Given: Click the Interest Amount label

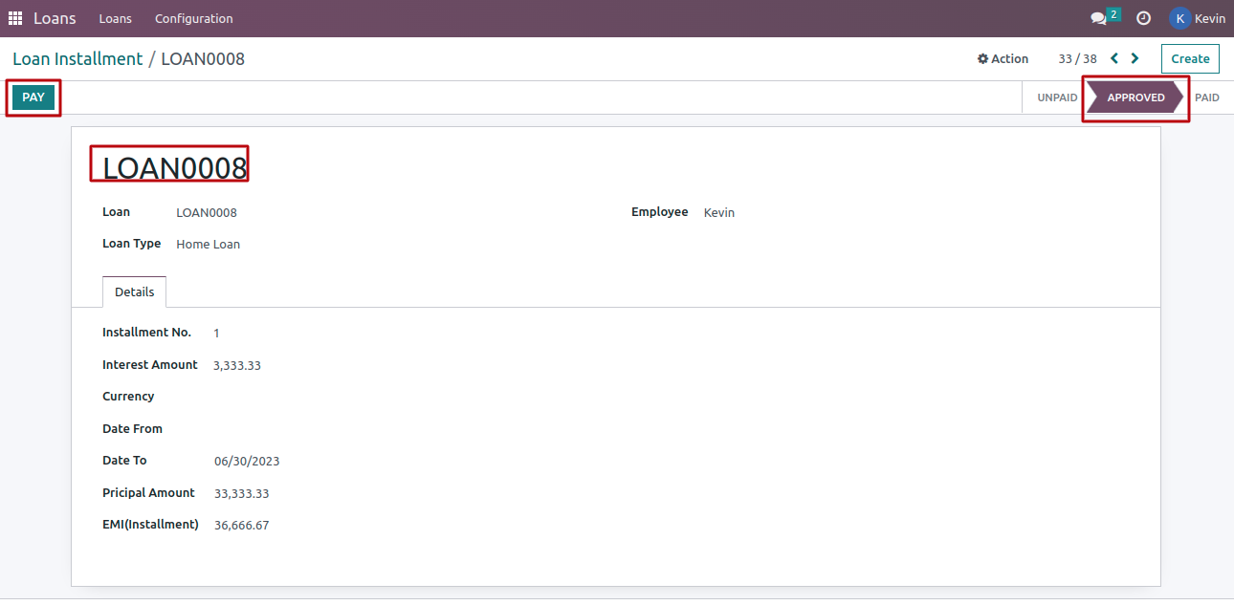Looking at the screenshot, I should (150, 364).
